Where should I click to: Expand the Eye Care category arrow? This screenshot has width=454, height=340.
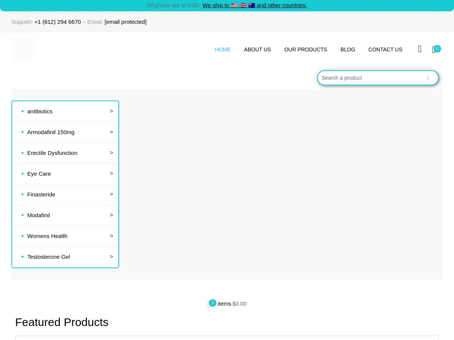(x=111, y=173)
